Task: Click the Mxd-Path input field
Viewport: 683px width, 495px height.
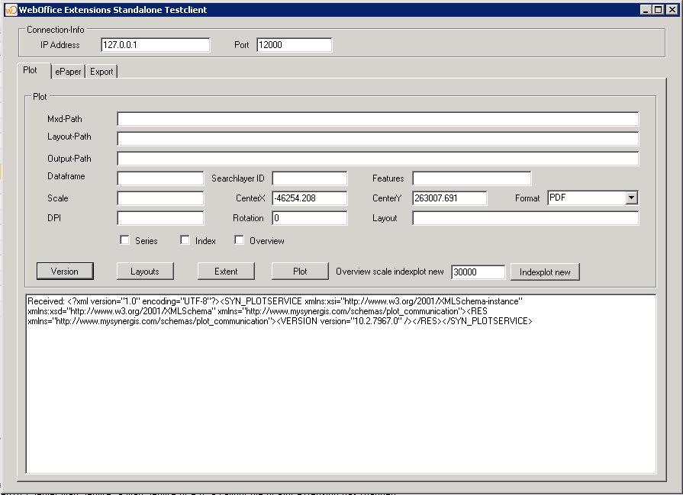Action: coord(377,118)
